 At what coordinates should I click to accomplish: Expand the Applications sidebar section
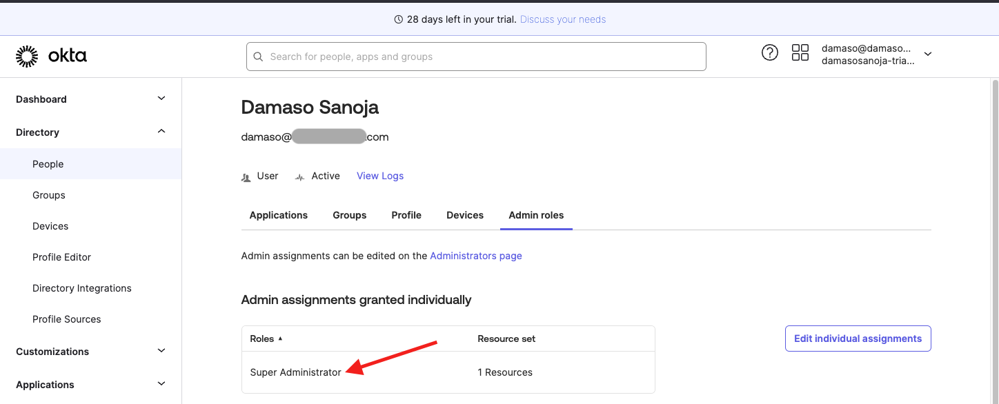(161, 384)
